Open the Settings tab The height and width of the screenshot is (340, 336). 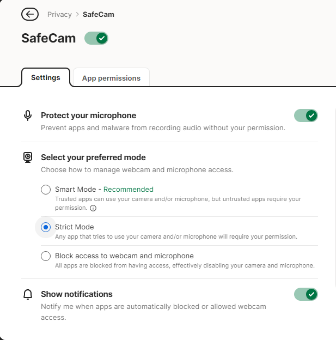point(46,77)
